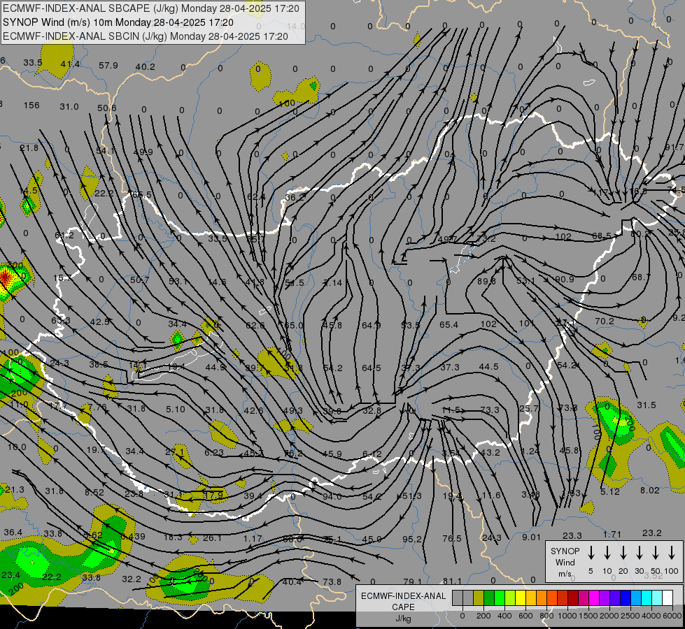Click the map value 95.2

(x=412, y=539)
